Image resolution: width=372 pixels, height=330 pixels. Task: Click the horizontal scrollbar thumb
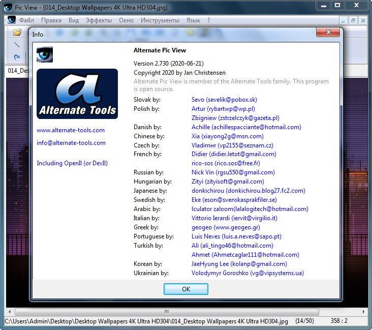(x=167, y=312)
